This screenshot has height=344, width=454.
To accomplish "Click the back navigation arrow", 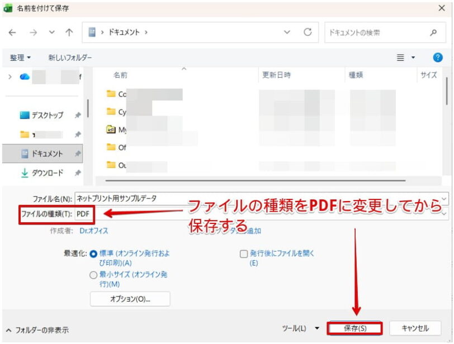I will coord(12,32).
